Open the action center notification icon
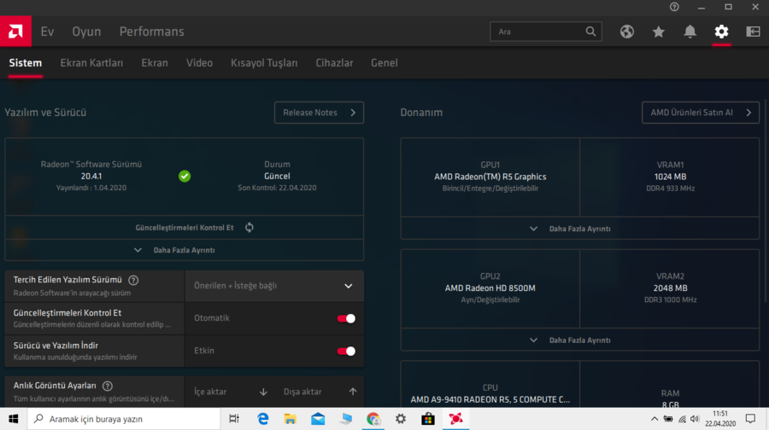 750,419
